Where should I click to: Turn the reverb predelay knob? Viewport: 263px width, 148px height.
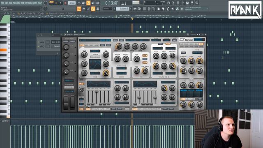tap(183, 61)
